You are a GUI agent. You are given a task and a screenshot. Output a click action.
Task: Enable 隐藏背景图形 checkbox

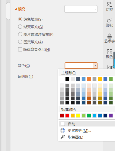(20, 49)
